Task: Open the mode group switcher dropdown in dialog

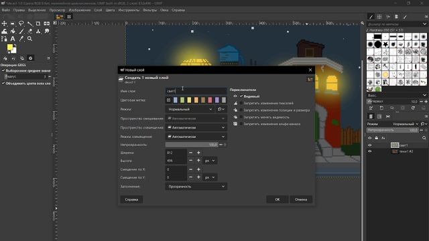Action: 221,109
